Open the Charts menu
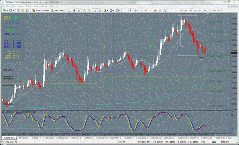The image size is (239, 145). click(x=28, y=6)
